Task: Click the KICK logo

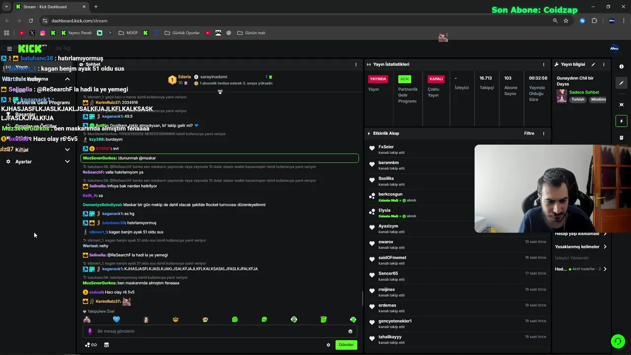Action: click(x=31, y=49)
